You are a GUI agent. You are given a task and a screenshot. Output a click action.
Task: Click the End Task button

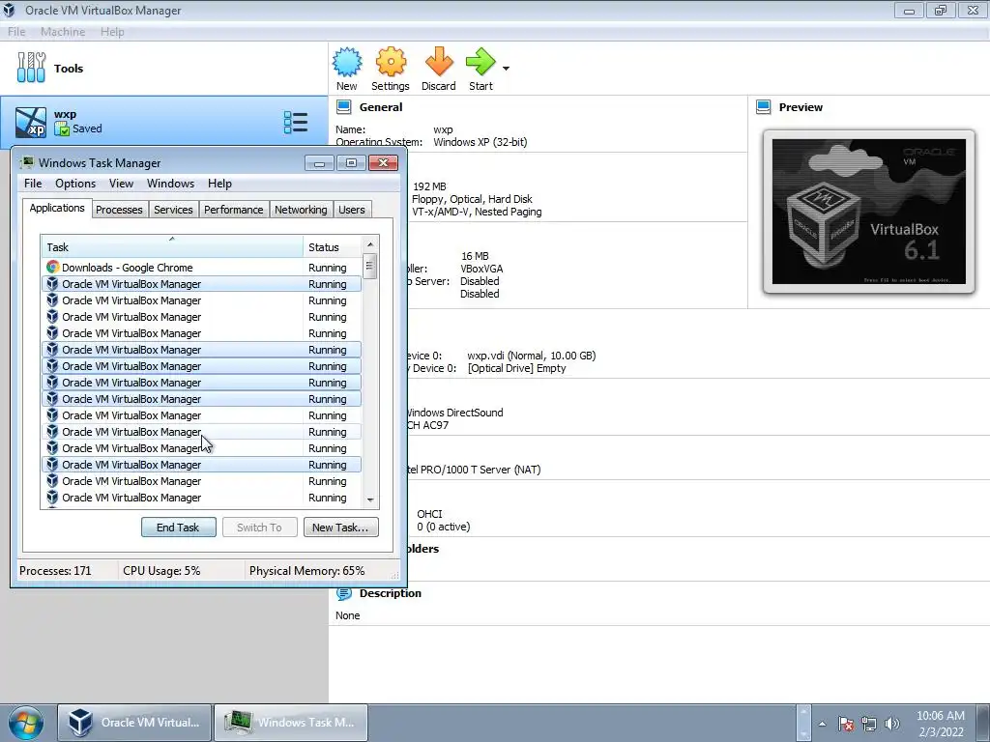179,528
